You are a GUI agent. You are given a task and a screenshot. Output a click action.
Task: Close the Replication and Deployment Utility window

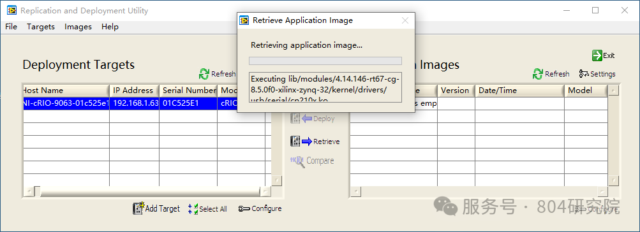coord(625,11)
